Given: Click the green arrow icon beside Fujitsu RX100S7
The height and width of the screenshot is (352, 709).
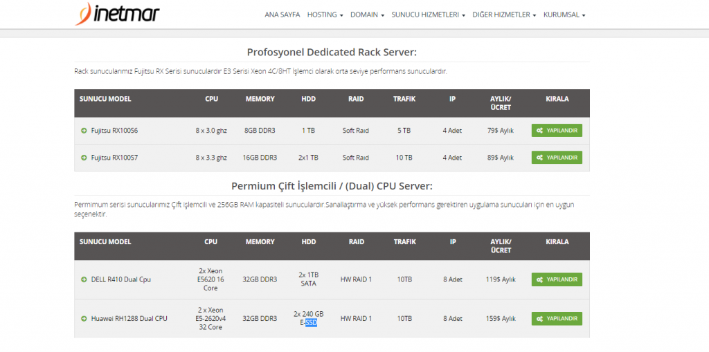Looking at the screenshot, I should pyautogui.click(x=84, y=158).
